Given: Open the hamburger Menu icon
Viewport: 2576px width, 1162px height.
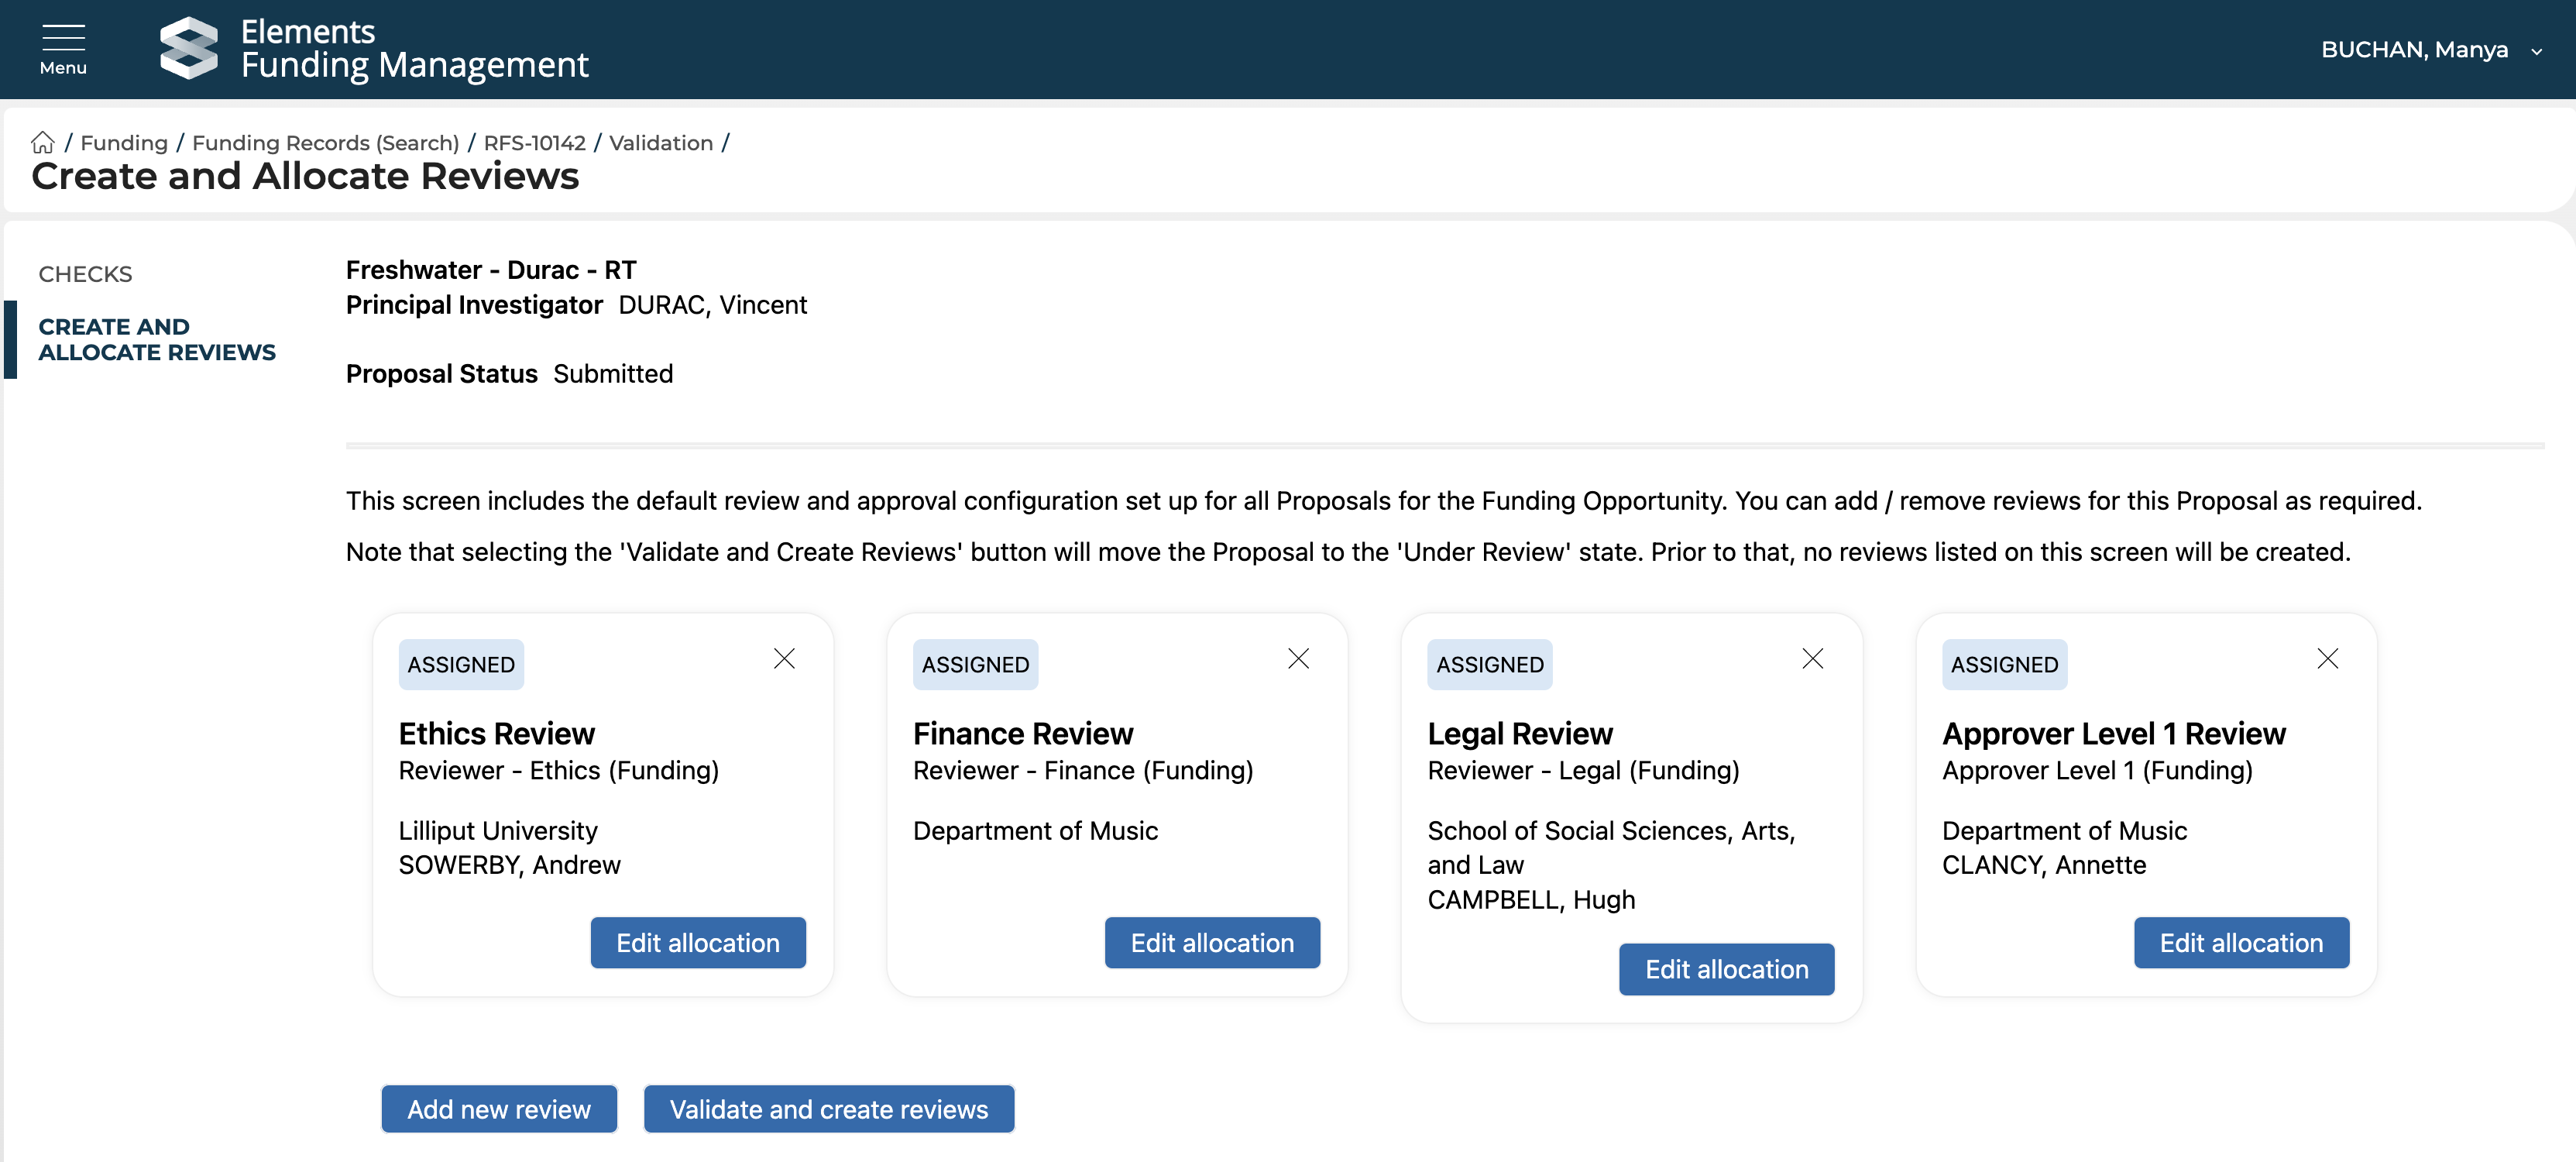Looking at the screenshot, I should pos(63,48).
